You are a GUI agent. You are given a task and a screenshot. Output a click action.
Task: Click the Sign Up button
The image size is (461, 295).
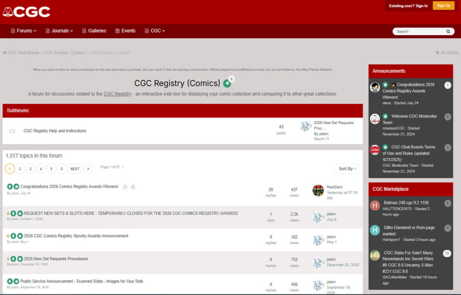443,5
